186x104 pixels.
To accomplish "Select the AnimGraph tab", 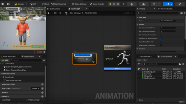I will (76, 9).
